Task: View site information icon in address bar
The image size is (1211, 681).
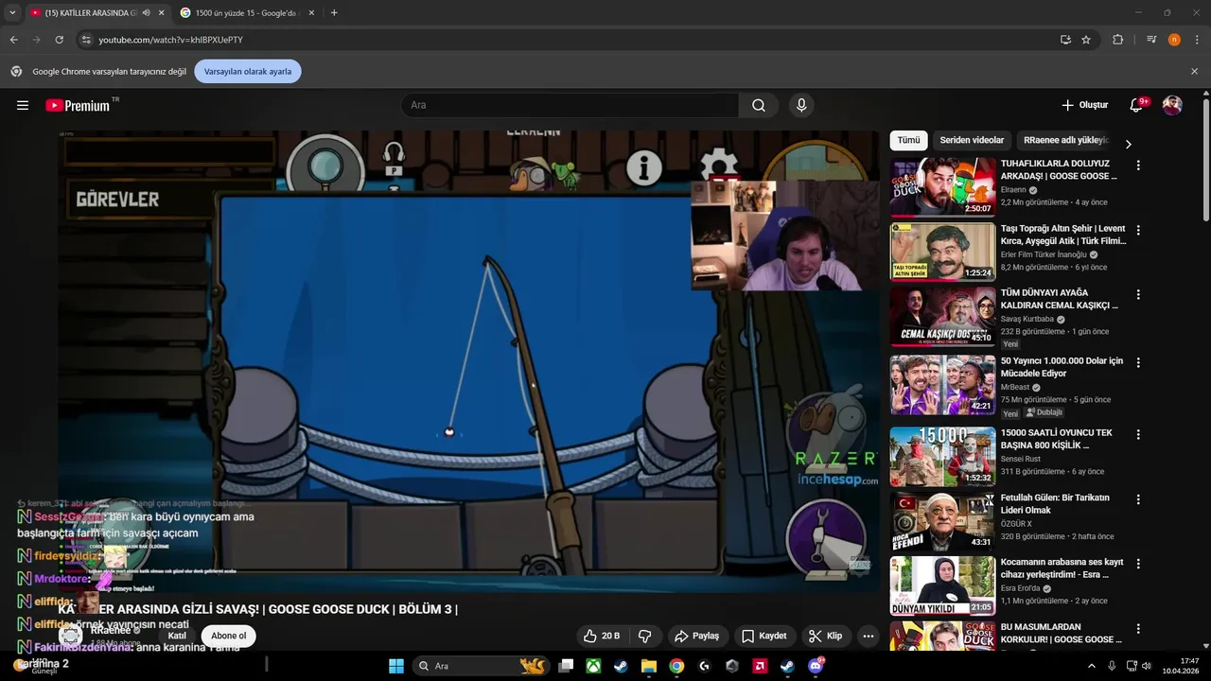Action: click(x=86, y=40)
